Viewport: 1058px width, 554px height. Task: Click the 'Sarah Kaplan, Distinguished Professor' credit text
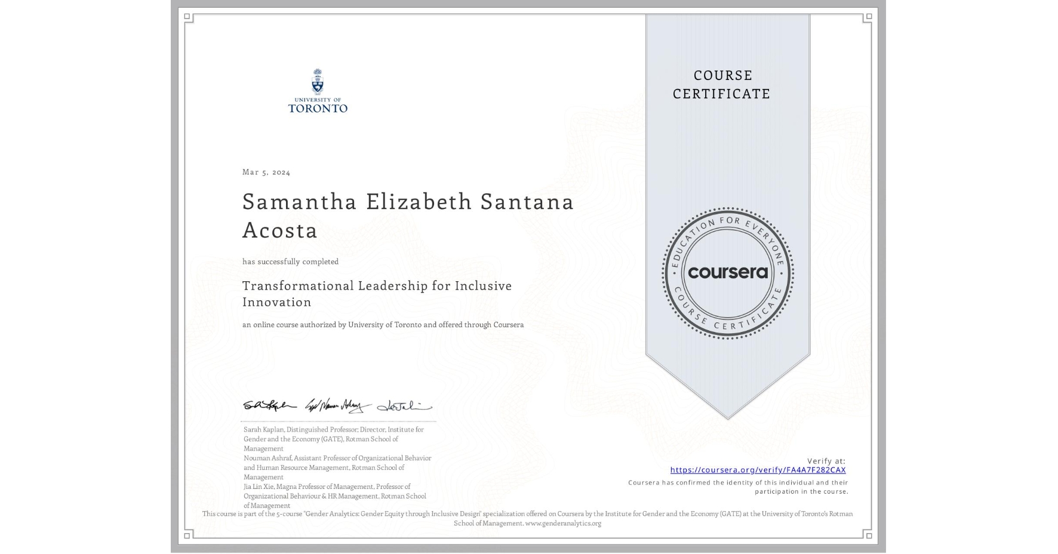(x=334, y=439)
